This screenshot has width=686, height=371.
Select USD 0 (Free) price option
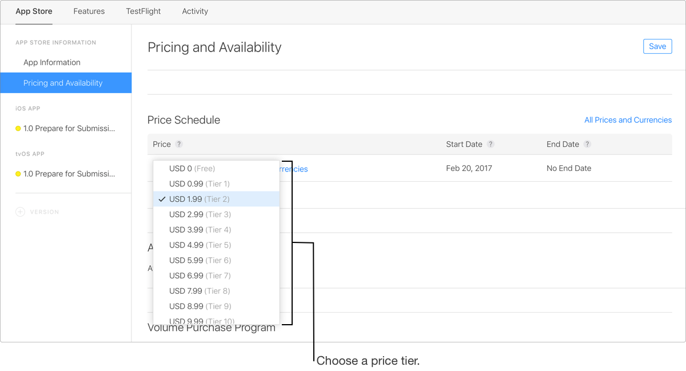coord(192,169)
